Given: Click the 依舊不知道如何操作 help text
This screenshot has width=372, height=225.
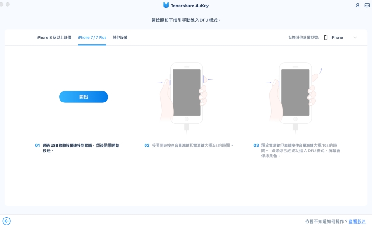Looking at the screenshot, I should click(326, 221).
